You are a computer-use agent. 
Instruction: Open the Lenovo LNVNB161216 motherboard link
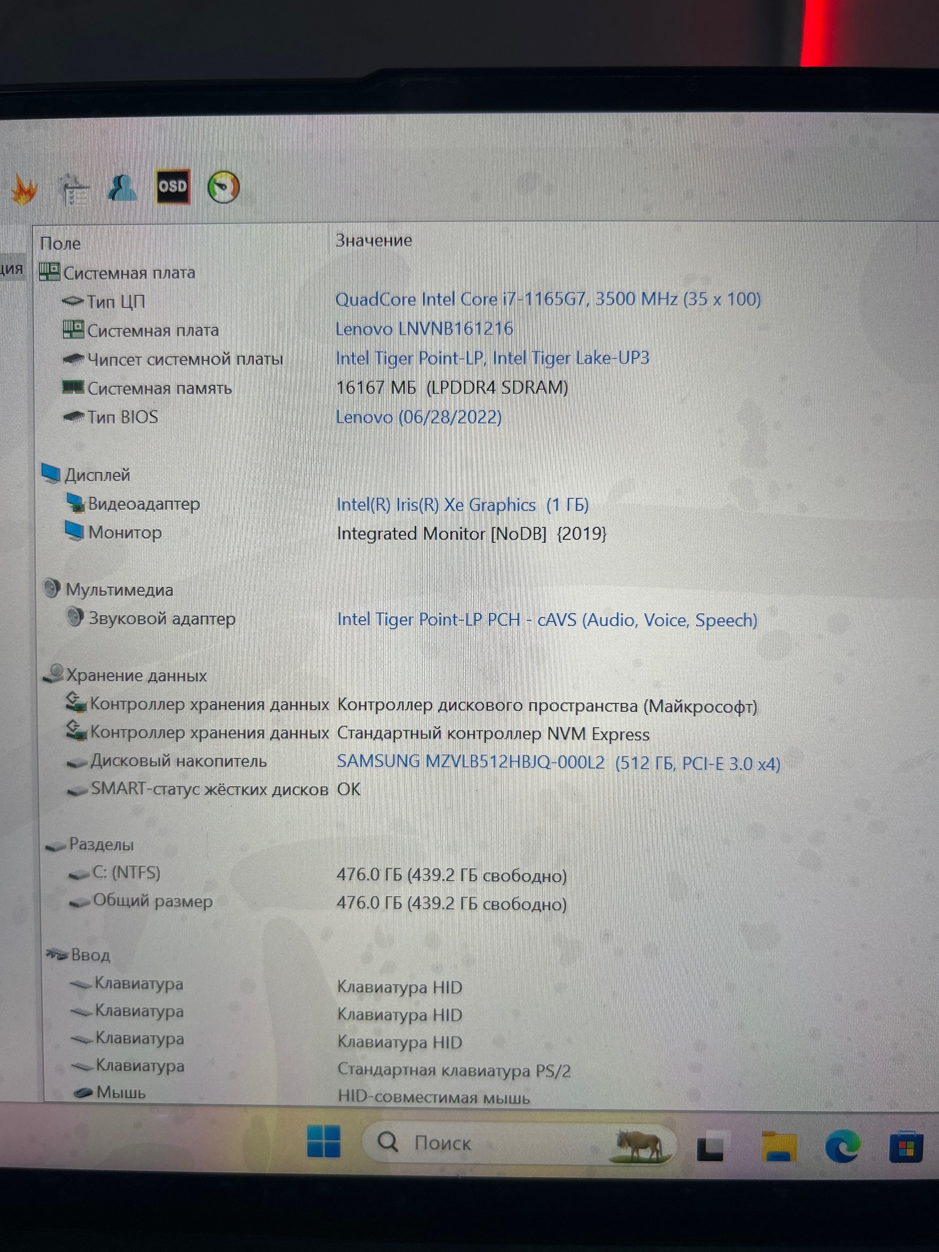click(424, 329)
